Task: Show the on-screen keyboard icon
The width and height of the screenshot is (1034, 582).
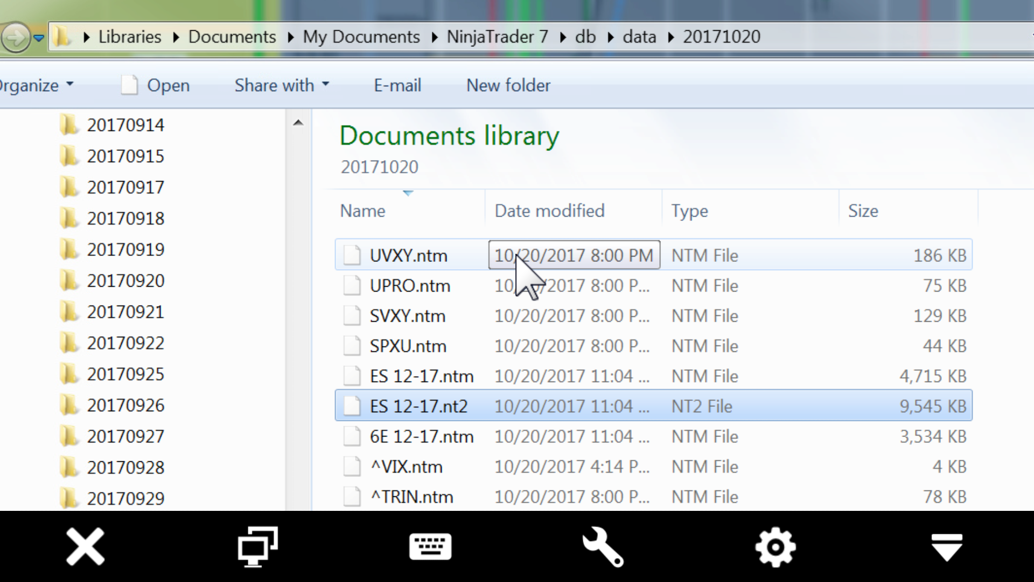Action: (430, 547)
